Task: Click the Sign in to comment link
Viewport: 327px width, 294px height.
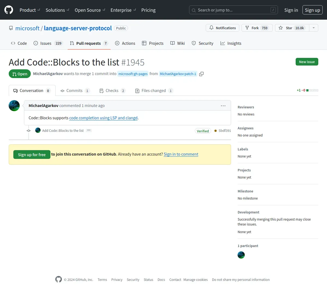Action: click(x=181, y=154)
